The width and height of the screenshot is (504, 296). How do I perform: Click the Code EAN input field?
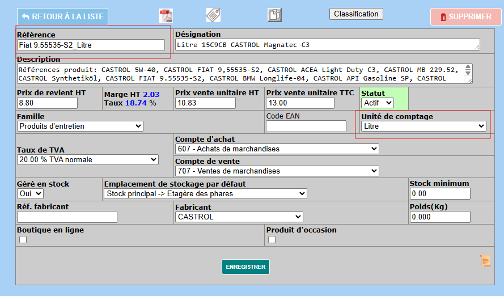[306, 126]
